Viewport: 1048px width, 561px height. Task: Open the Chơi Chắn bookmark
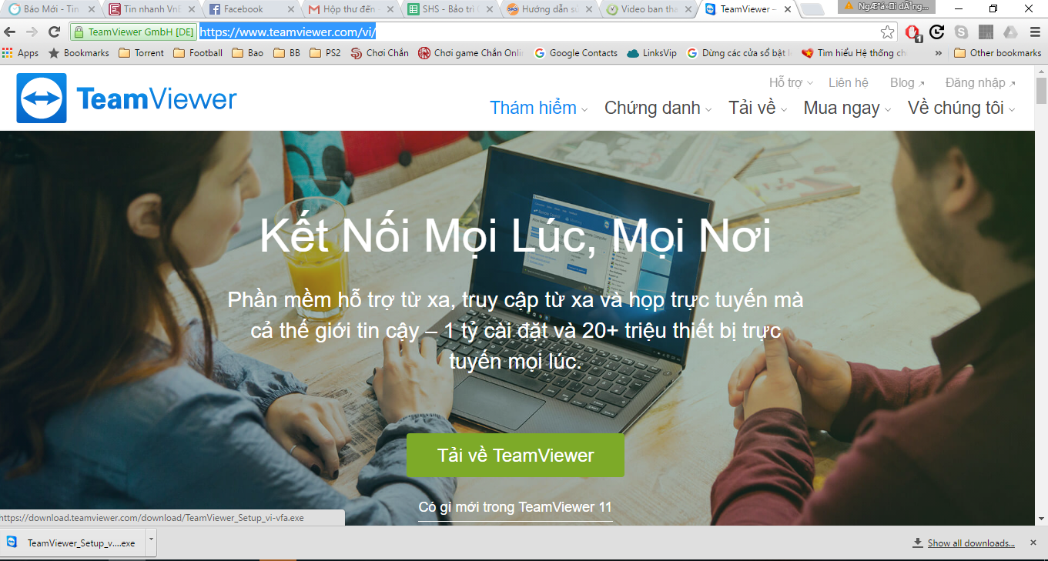(x=380, y=53)
